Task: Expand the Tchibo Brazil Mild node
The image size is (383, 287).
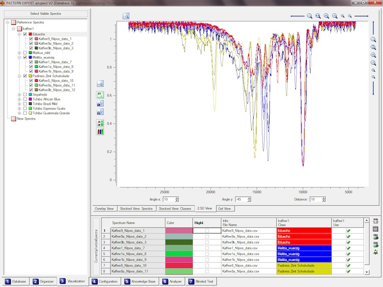Action: [x=19, y=104]
